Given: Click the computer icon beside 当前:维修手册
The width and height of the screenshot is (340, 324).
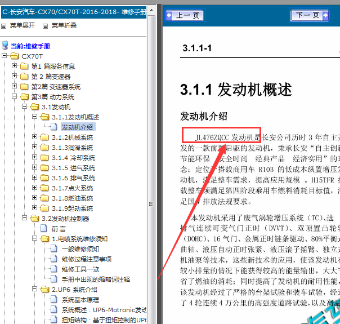Looking at the screenshot, I should point(5,45).
